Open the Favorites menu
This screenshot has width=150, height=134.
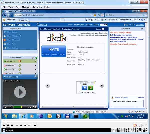tap(37, 7)
